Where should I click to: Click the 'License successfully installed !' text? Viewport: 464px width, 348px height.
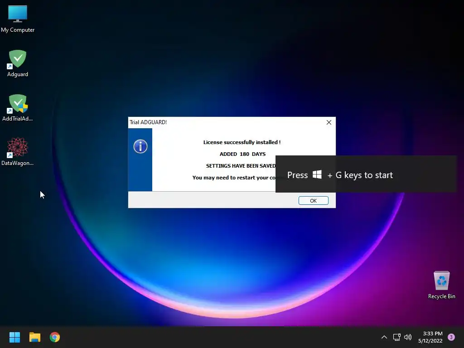tap(242, 142)
